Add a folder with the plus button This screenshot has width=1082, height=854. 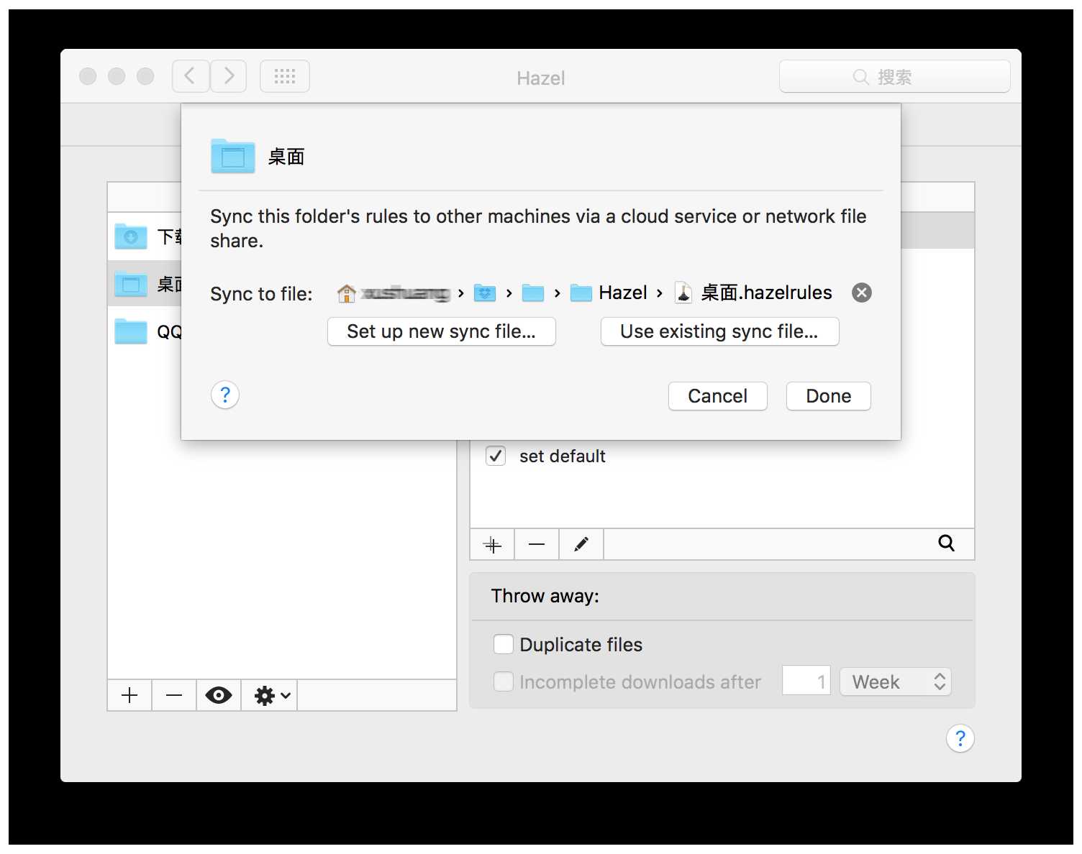(x=129, y=695)
